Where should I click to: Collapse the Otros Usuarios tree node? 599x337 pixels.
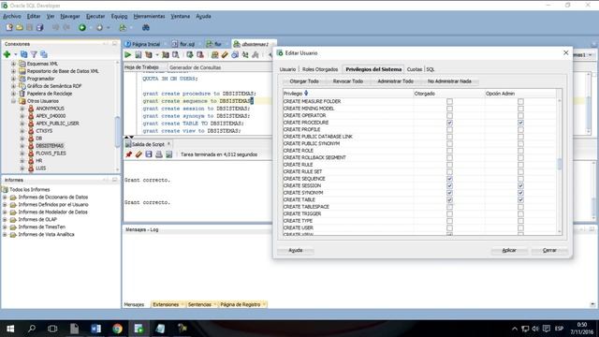(14, 101)
